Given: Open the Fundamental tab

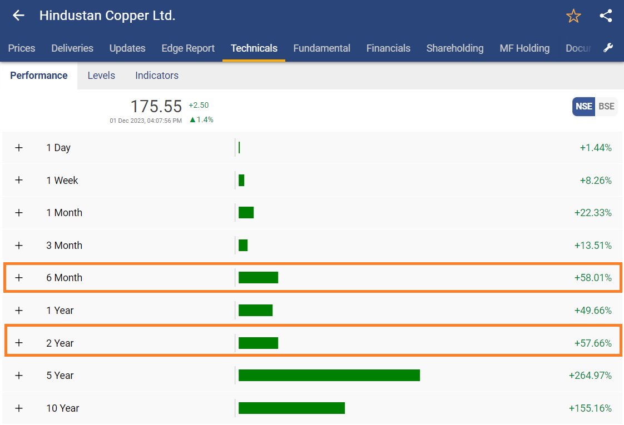Looking at the screenshot, I should [321, 48].
